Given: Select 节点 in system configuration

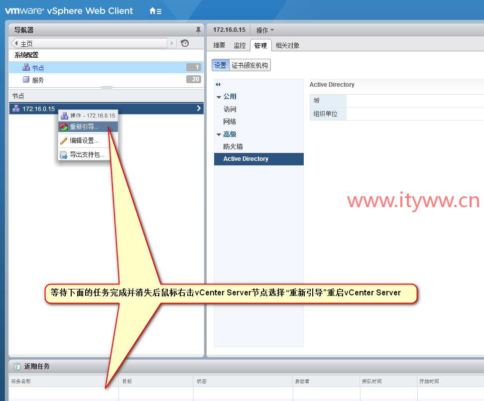Looking at the screenshot, I should (106, 67).
